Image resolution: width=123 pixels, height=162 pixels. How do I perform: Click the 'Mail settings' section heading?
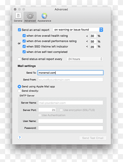coord(27,66)
